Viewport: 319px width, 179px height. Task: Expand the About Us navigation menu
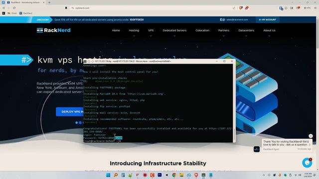tap(269, 30)
